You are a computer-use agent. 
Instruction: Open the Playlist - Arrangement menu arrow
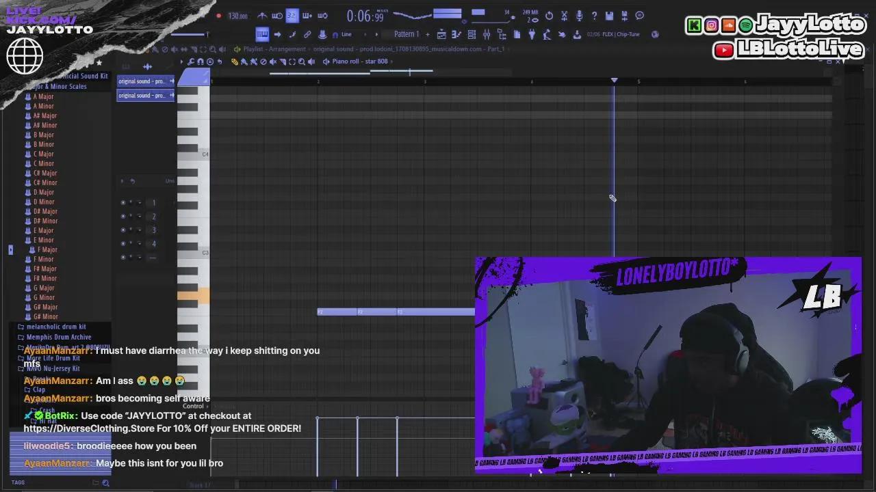[237, 49]
